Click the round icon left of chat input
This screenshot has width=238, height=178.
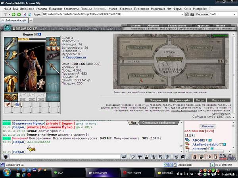pyautogui.click(x=6, y=157)
